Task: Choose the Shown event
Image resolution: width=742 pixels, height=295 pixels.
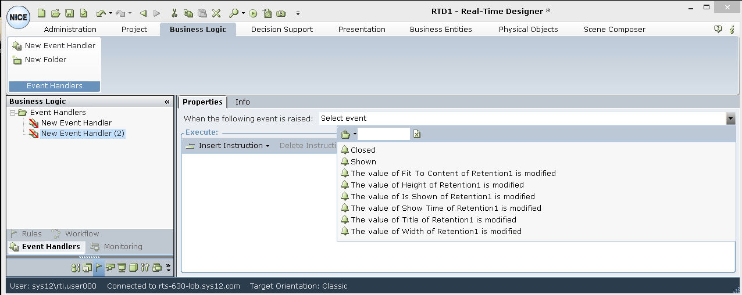Action: pyautogui.click(x=358, y=161)
